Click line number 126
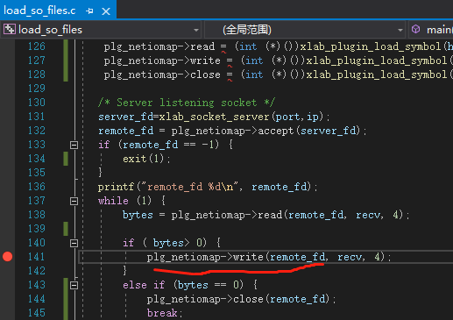 37,46
